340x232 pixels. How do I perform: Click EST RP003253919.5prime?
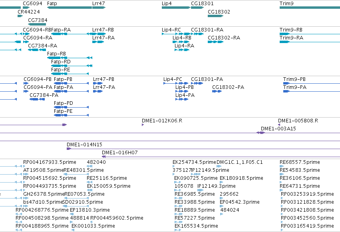tap(308, 194)
